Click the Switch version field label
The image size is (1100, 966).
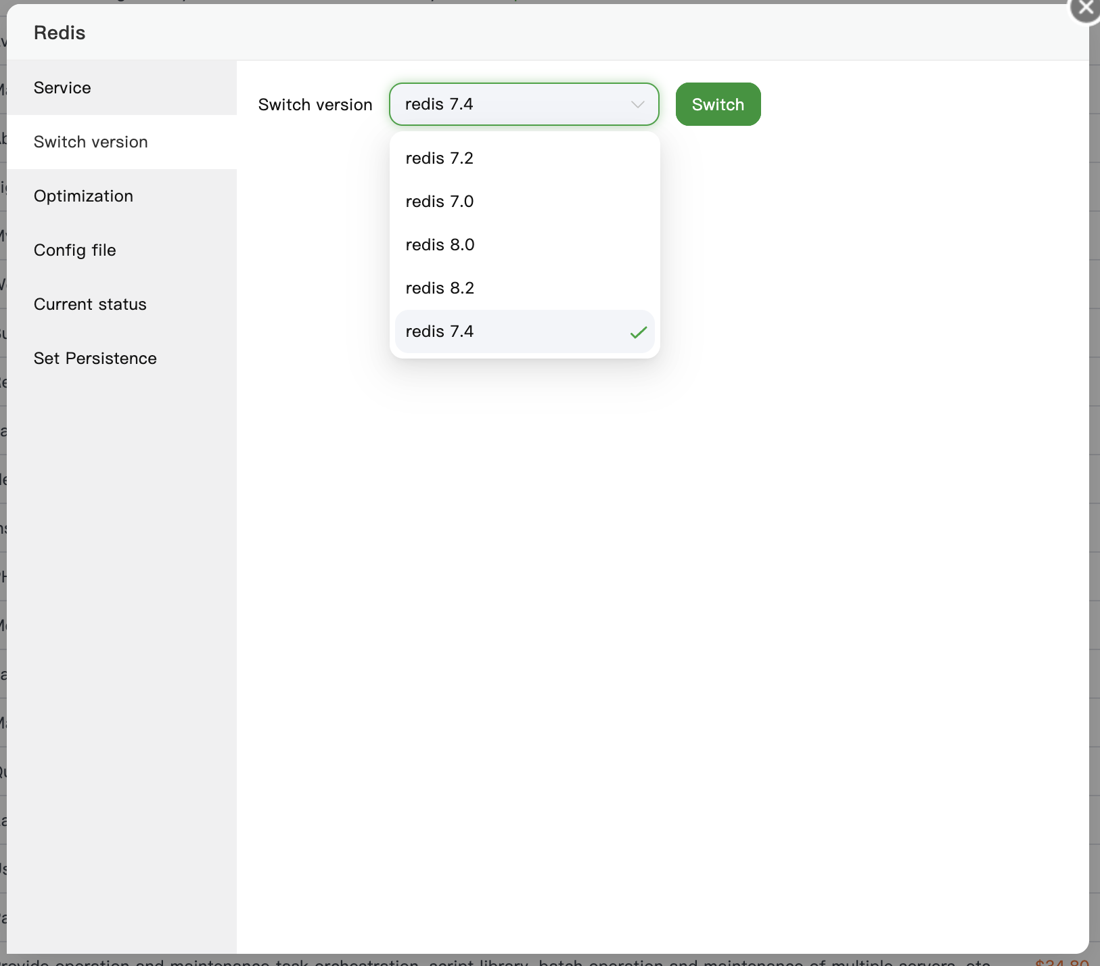[315, 105]
